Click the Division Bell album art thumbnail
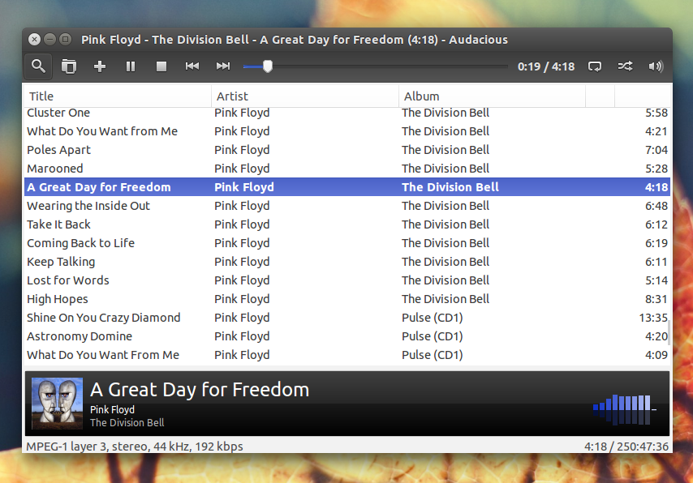Image resolution: width=693 pixels, height=483 pixels. [57, 403]
